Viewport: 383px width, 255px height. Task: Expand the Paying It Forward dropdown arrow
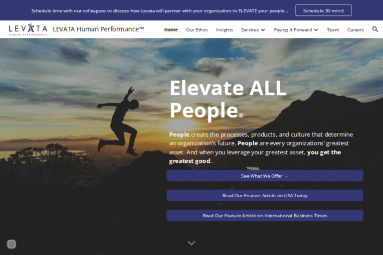(x=316, y=30)
